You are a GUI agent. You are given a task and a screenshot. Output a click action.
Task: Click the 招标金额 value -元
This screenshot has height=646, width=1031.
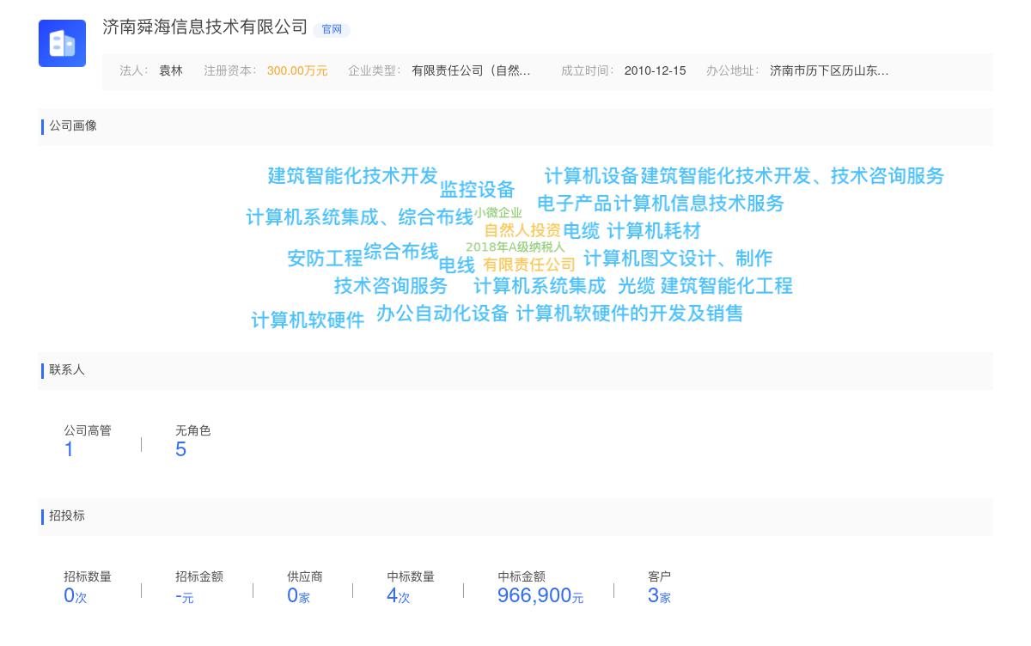(185, 596)
